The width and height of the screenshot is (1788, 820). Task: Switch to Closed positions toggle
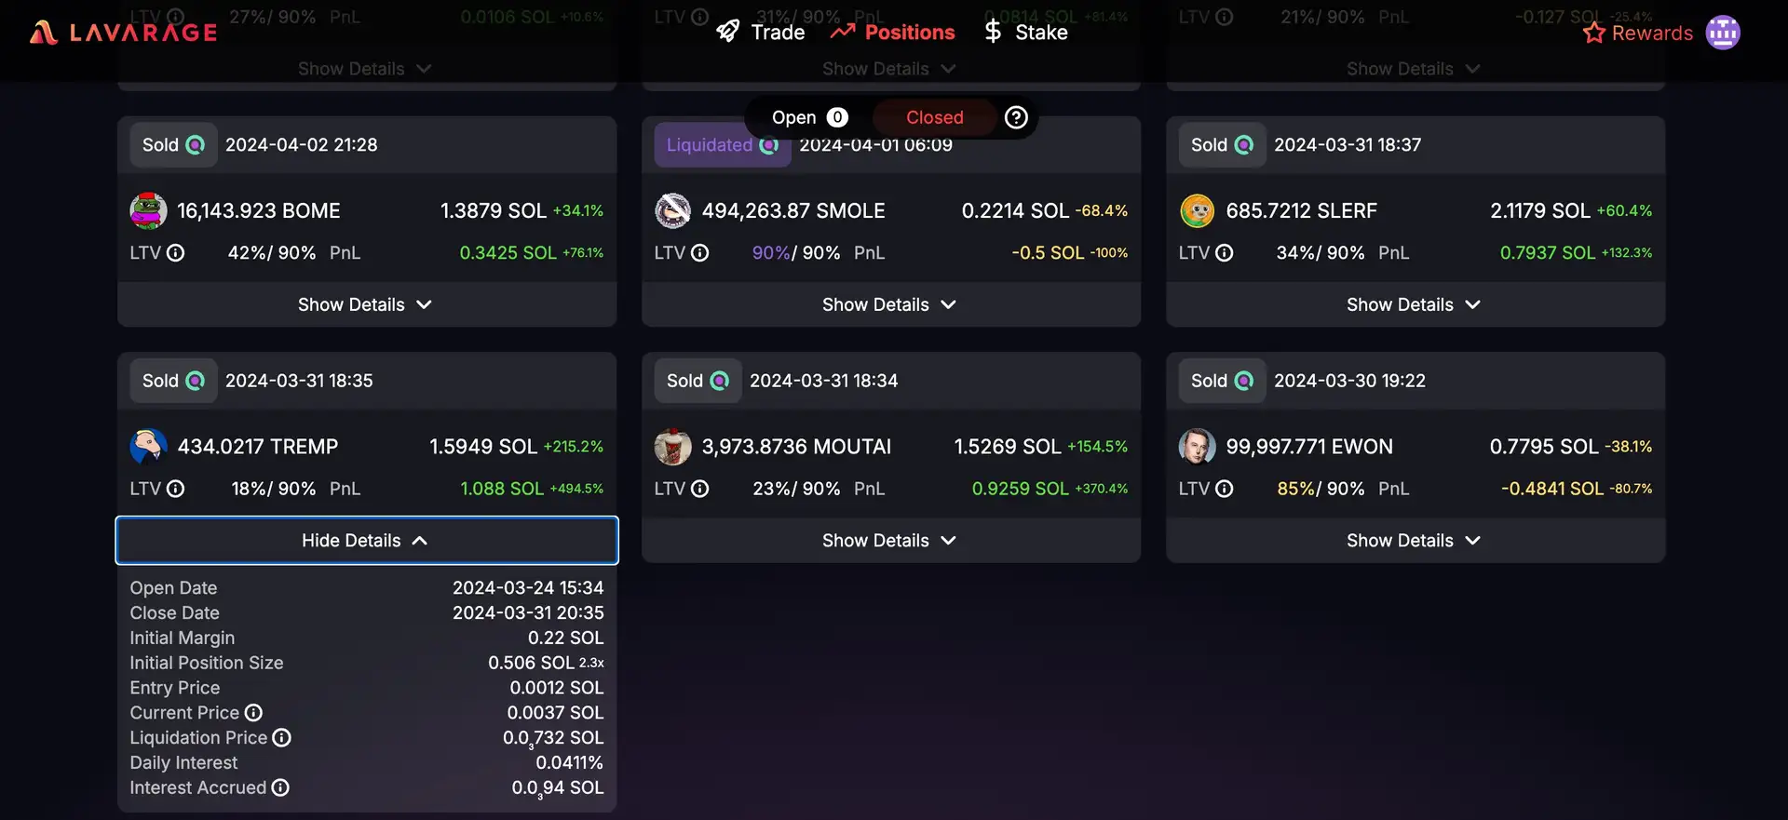pyautogui.click(x=934, y=117)
